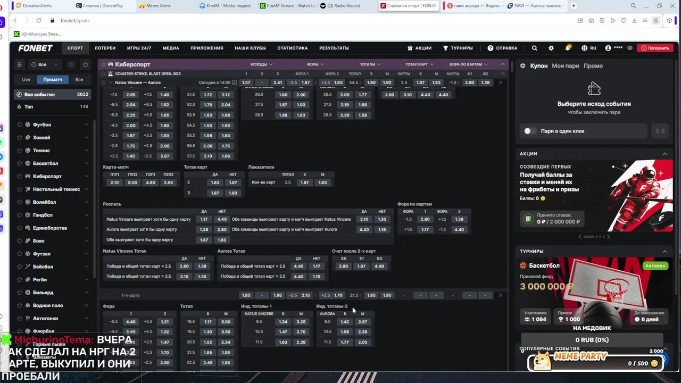The image size is (681, 383).
Task: Toggle favorite star next to Хоккей
Action: (x=20, y=137)
